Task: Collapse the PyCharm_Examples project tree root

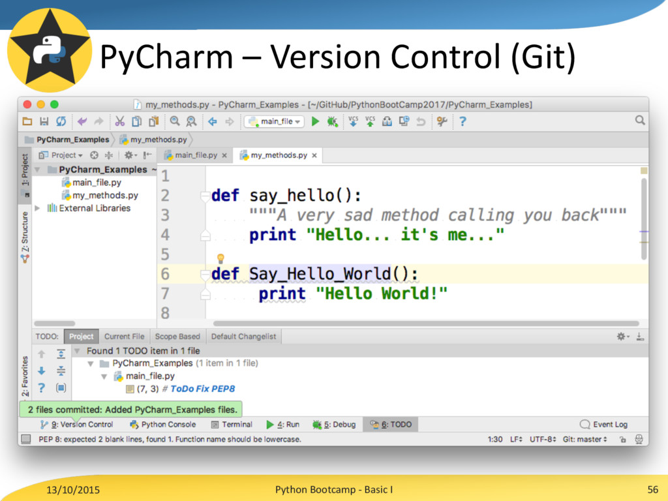Action: tap(37, 170)
